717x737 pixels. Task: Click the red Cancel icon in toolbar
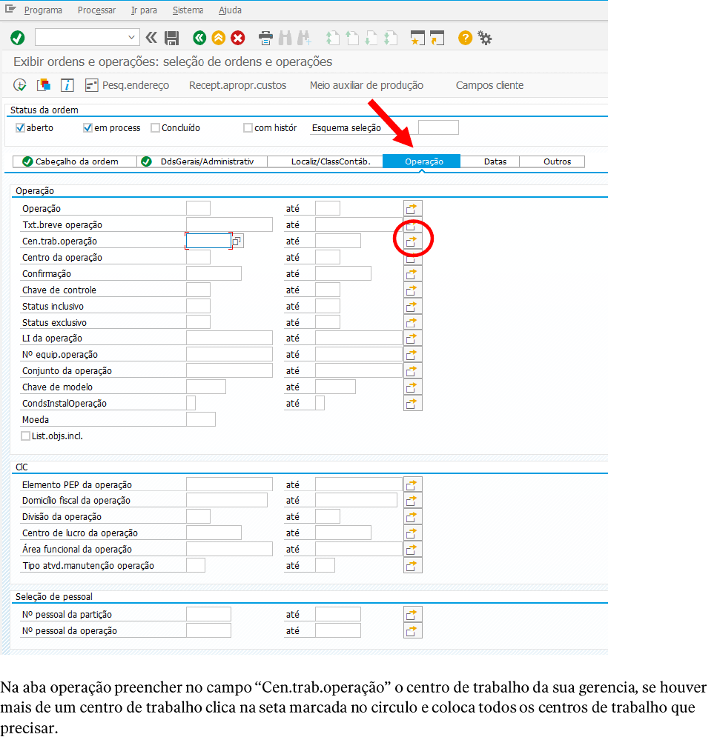click(x=238, y=38)
